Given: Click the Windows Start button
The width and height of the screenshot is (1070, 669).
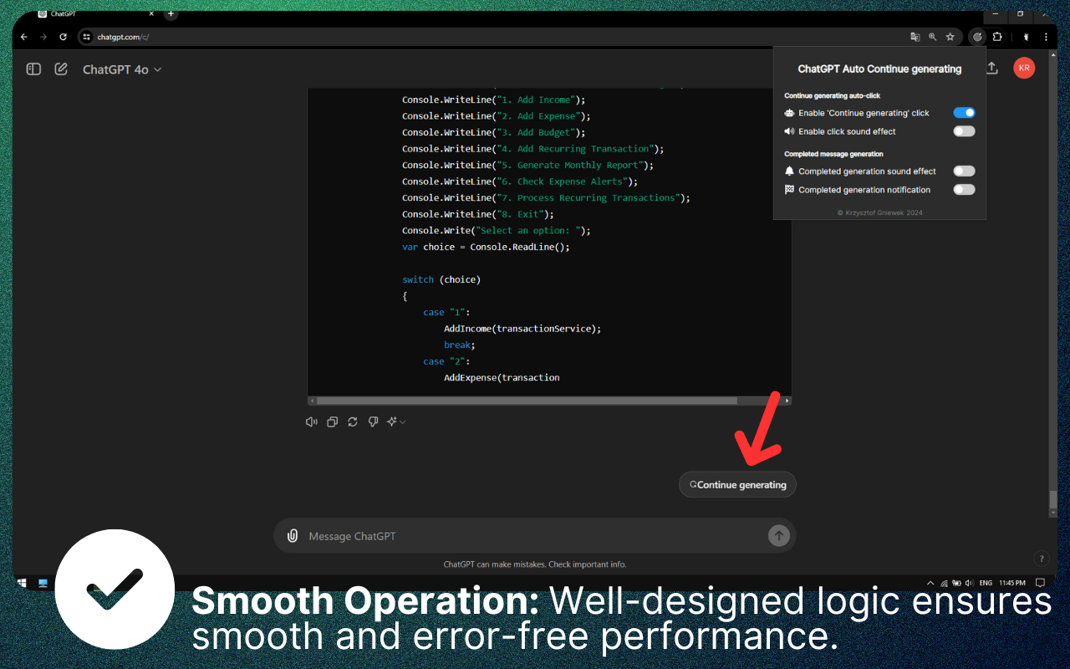Looking at the screenshot, I should 22,583.
